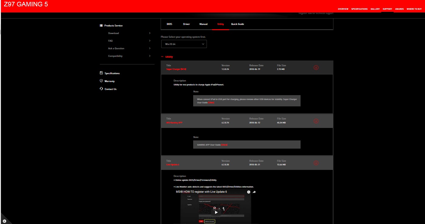425x224 pixels.
Task: Expand the Compatibility sidebar chevron
Action: click(150, 56)
